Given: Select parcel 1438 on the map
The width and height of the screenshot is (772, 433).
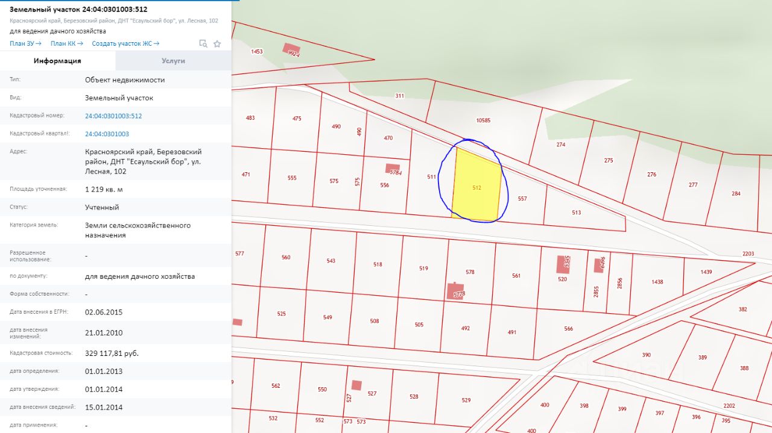Looking at the screenshot, I should (x=657, y=282).
